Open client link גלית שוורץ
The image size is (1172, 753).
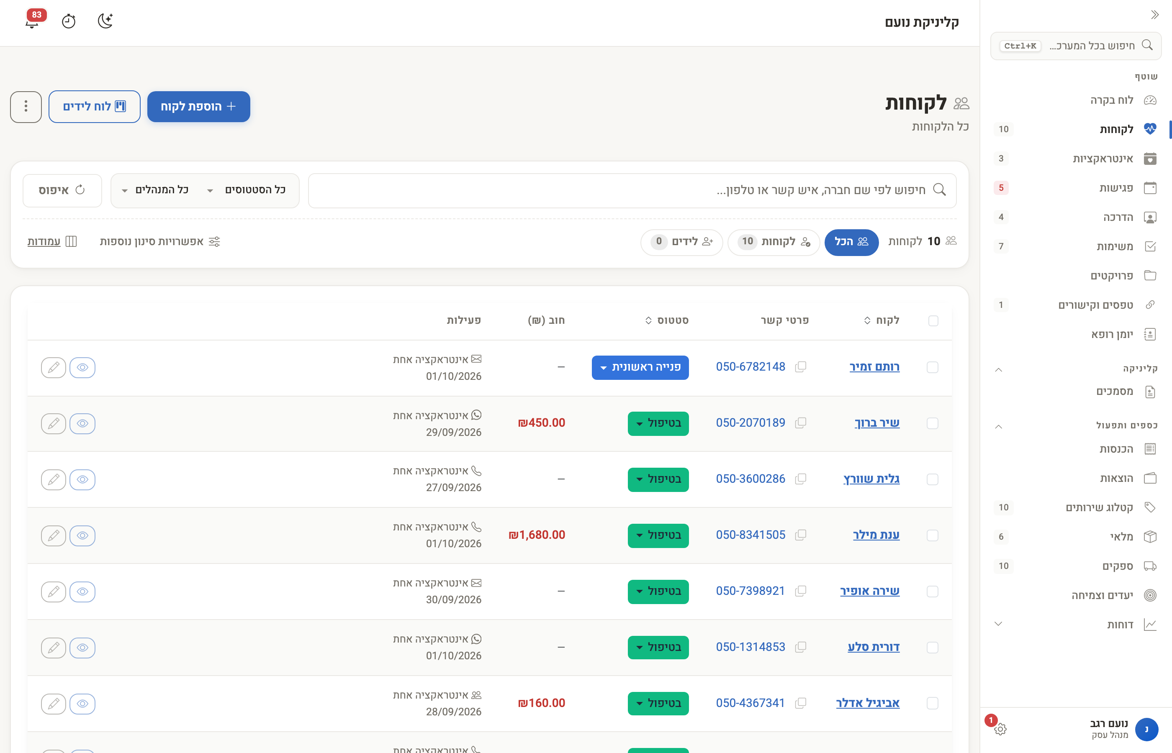coord(871,479)
